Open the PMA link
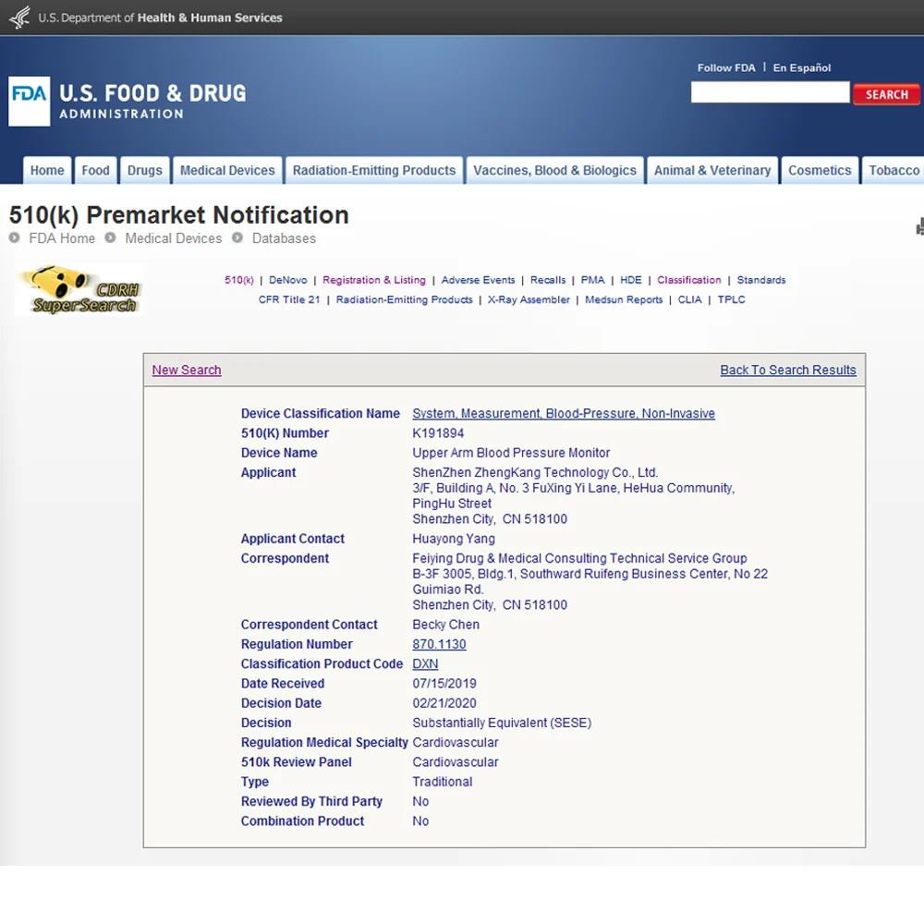Image resolution: width=924 pixels, height=924 pixels. click(x=593, y=280)
